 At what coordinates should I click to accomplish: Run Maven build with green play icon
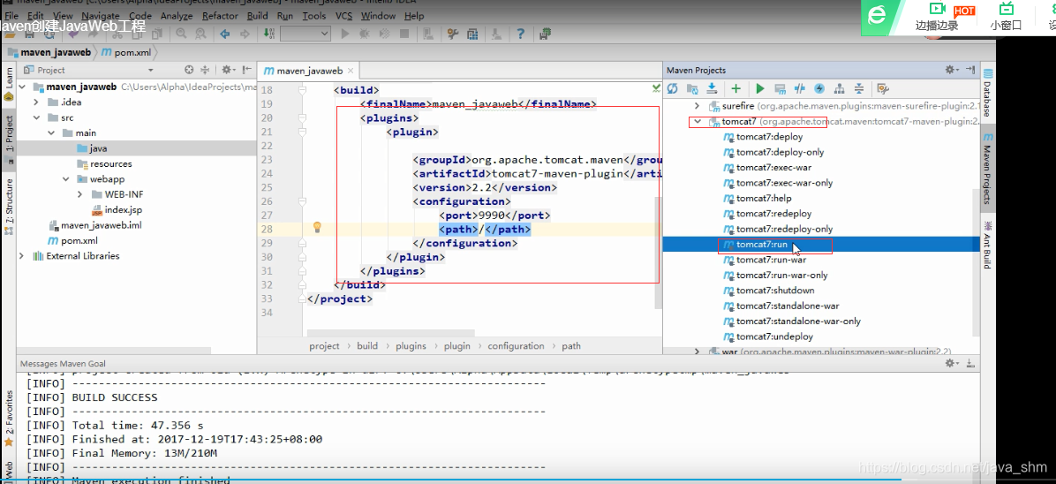coord(760,88)
